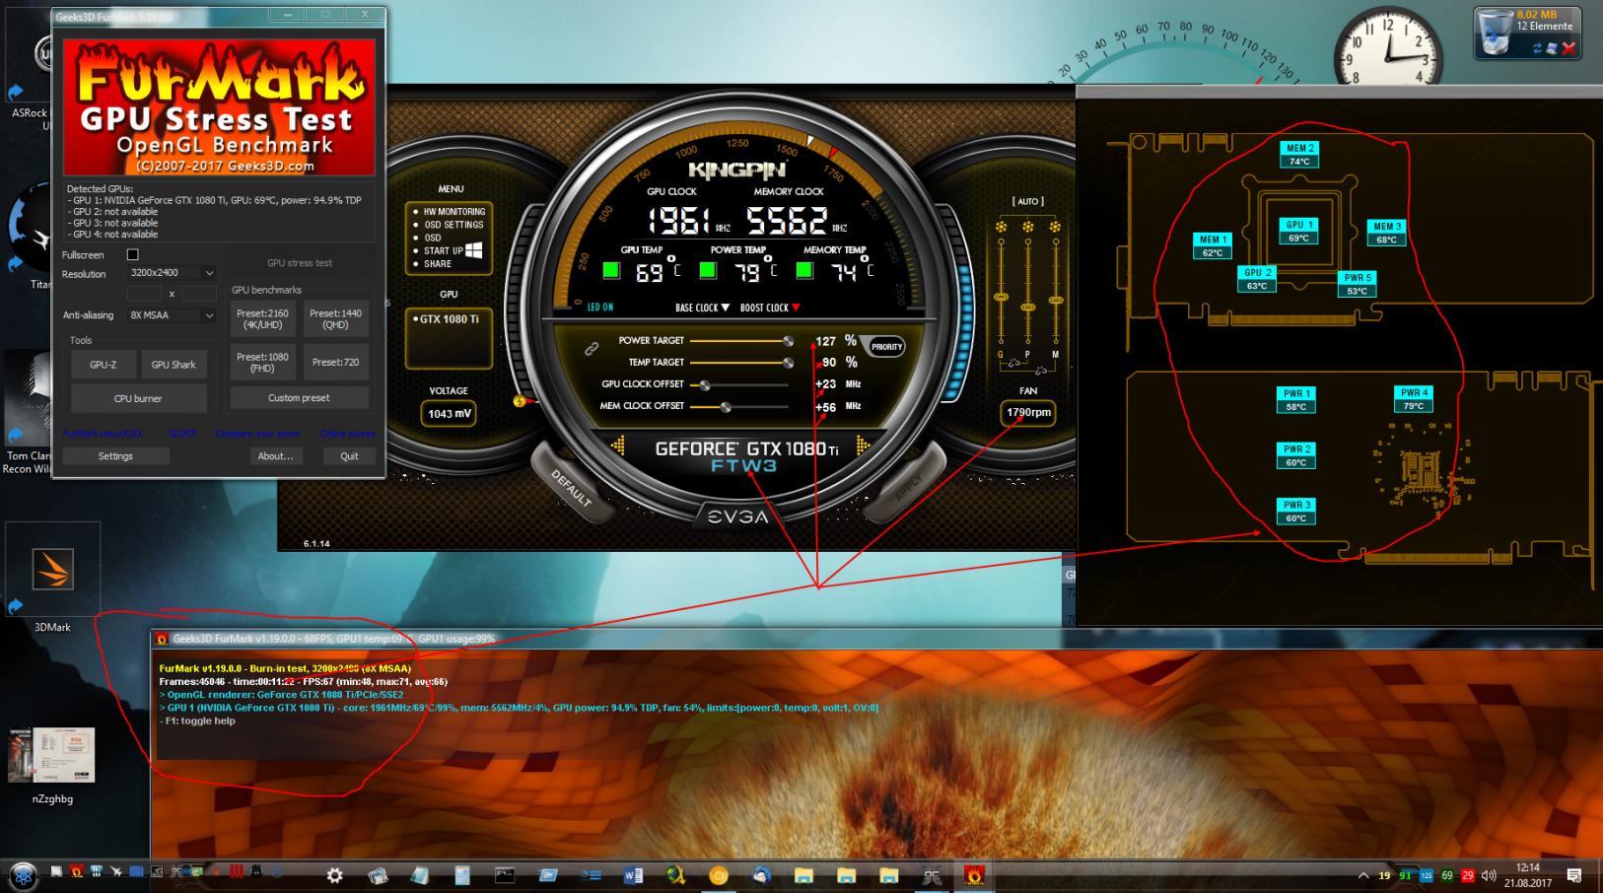Click the GPU 2 63°C sensor label
This screenshot has height=893, width=1603.
1257,279
